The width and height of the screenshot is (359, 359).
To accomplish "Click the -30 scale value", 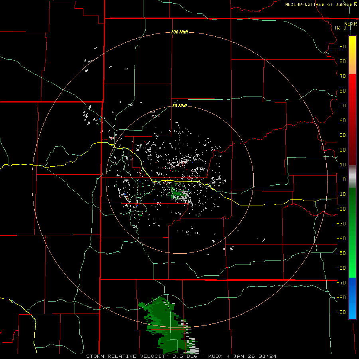I will tap(341, 224).
